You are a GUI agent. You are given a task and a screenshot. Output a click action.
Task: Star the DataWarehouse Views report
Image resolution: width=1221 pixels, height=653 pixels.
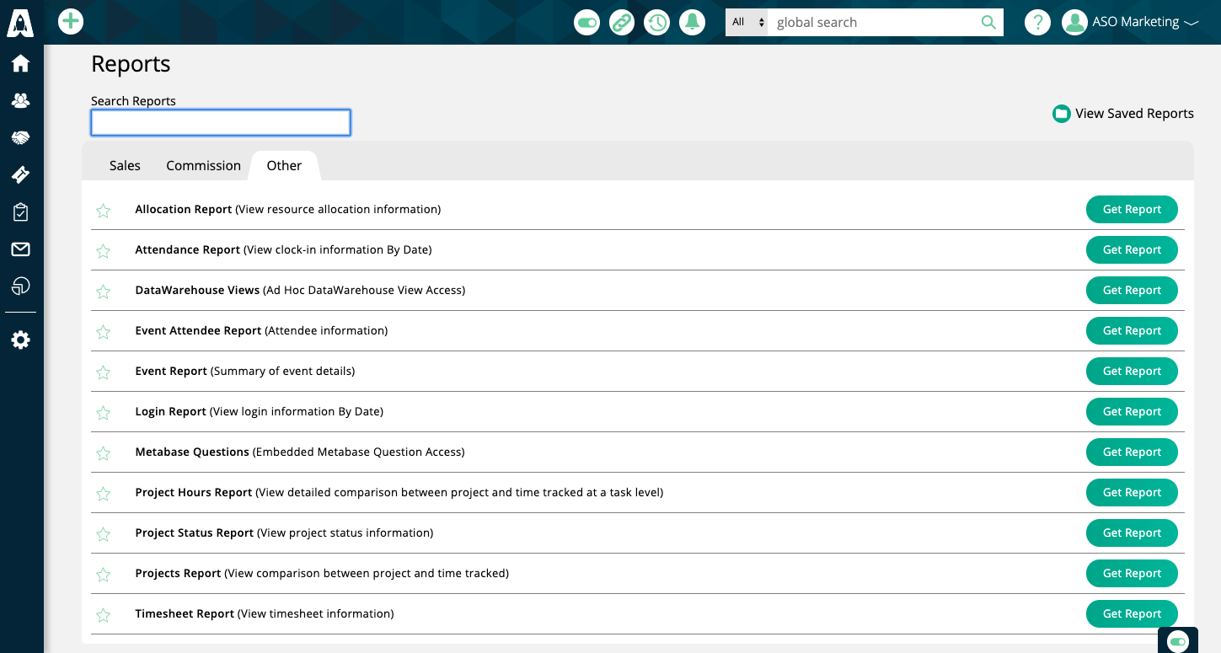click(103, 292)
